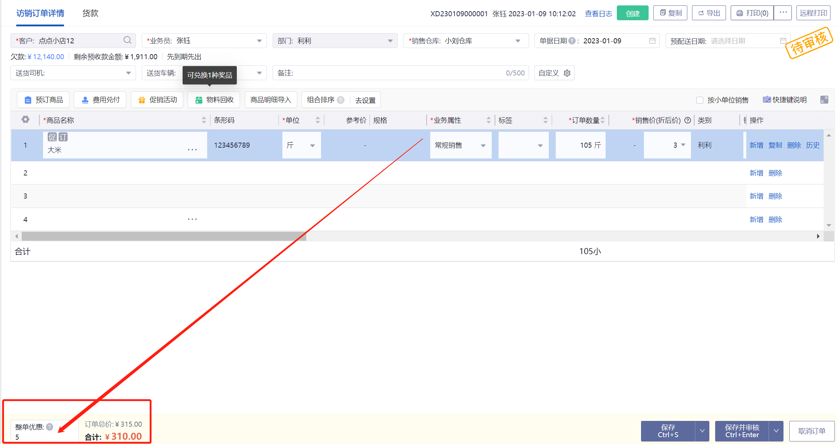
Task: Click the 自定义 gear settings icon
Action: [x=567, y=73]
